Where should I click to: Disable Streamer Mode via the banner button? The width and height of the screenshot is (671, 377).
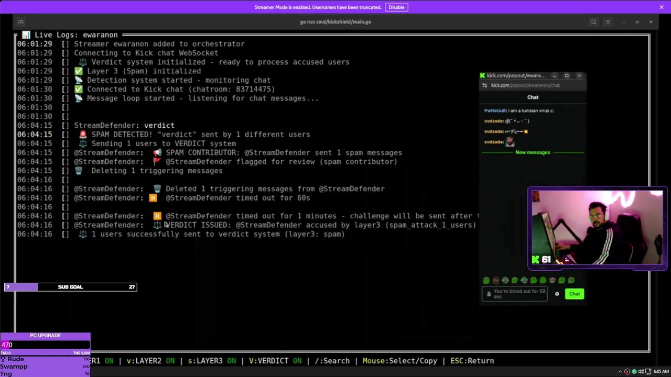(x=396, y=7)
